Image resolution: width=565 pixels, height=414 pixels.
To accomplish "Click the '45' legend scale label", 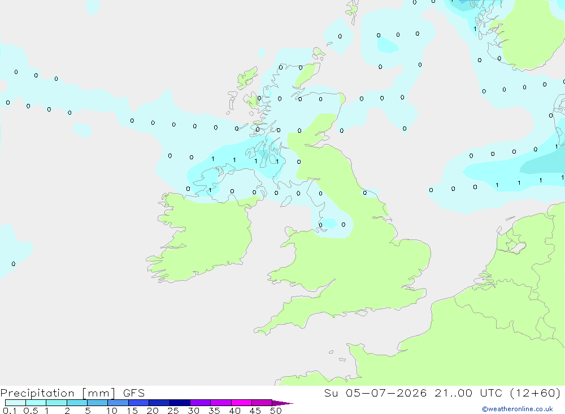I will click(255, 411).
